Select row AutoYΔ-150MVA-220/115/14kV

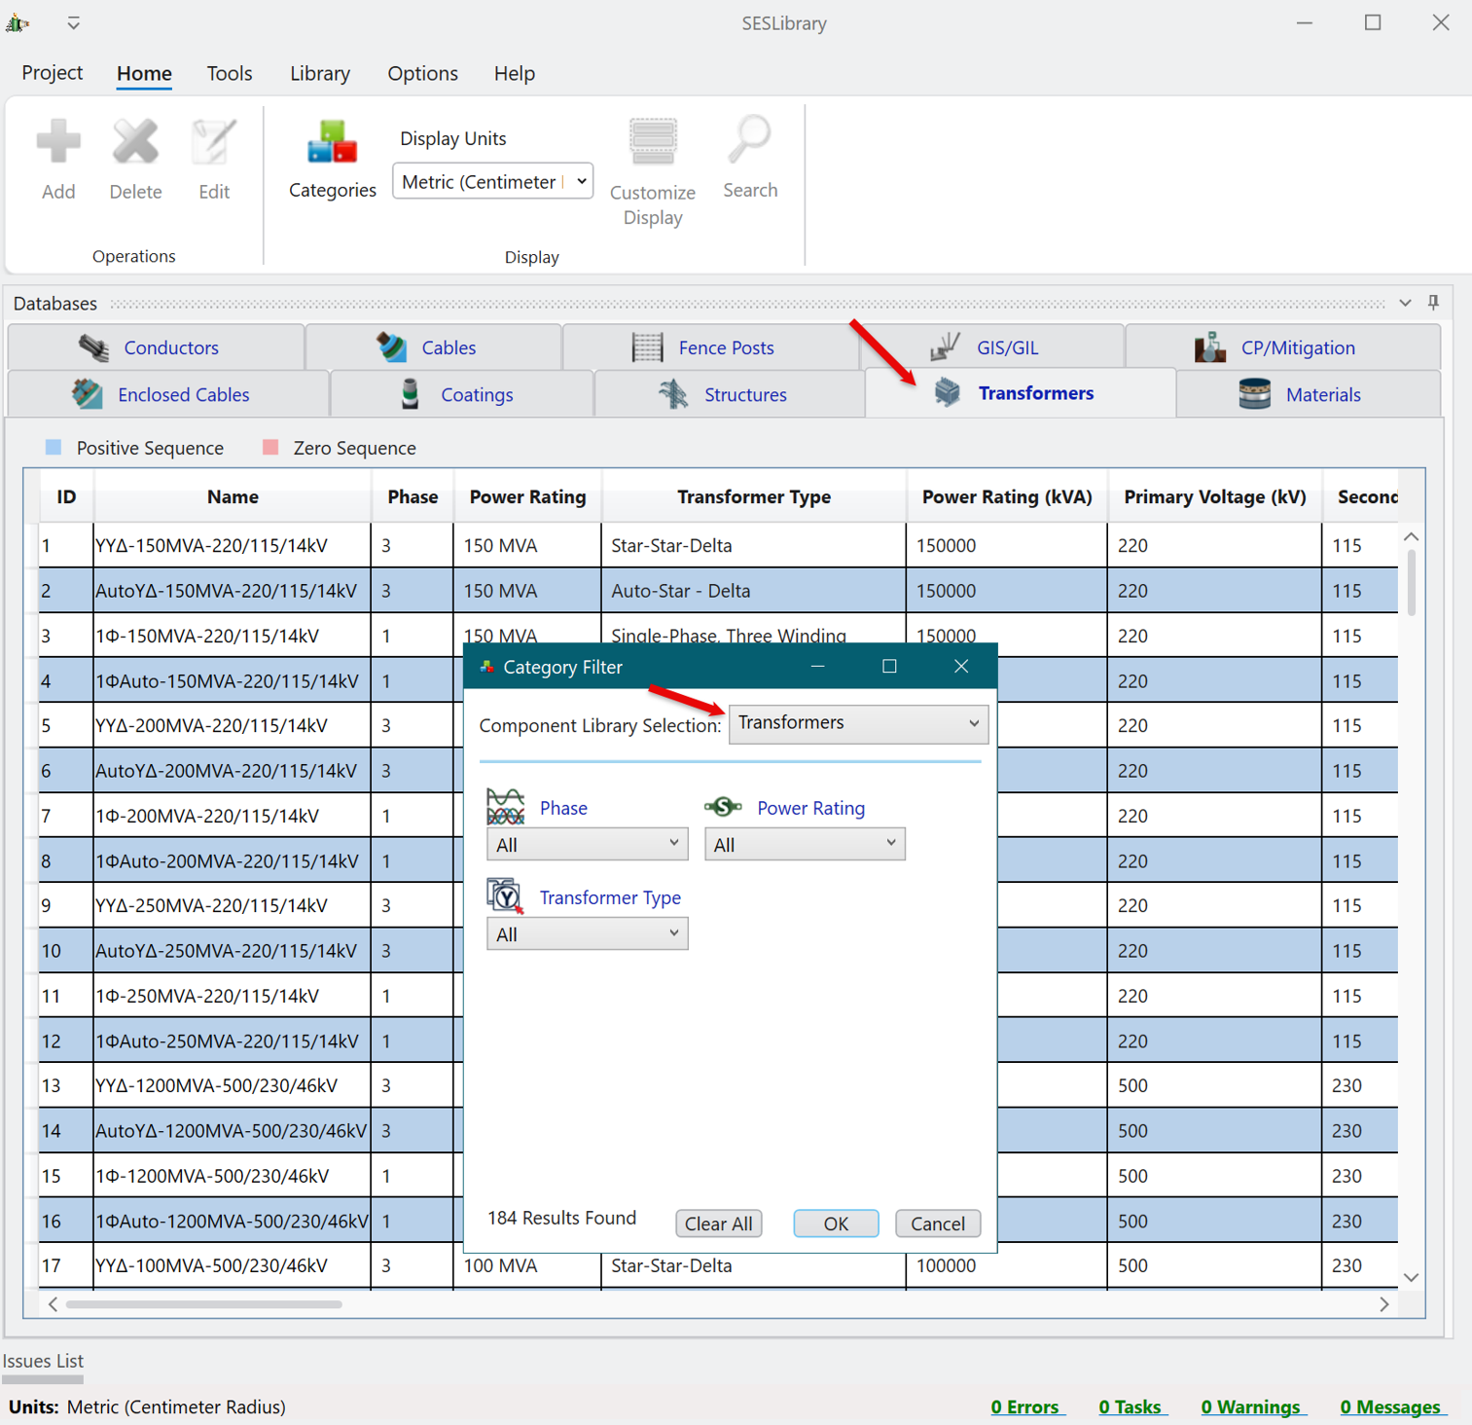(718, 590)
